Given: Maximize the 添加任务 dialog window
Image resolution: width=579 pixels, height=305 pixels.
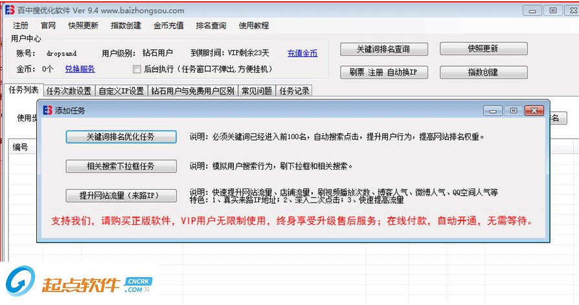Looking at the screenshot, I should pos(514,111).
